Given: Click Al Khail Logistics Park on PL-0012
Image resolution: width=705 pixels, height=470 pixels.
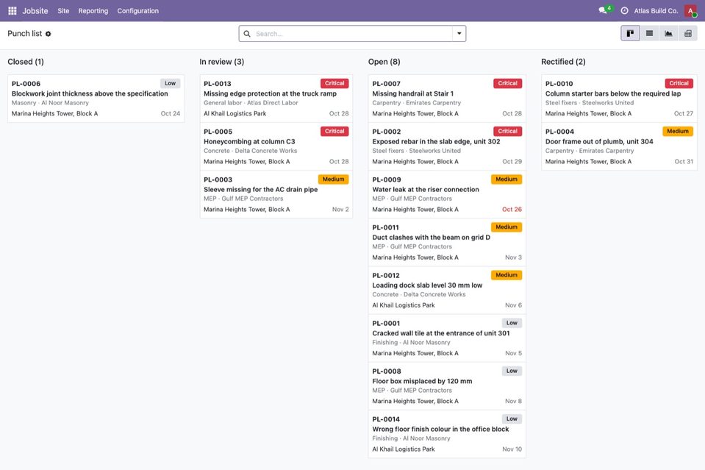Looking at the screenshot, I should (404, 305).
